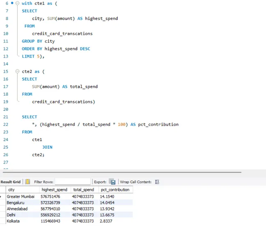Click line number 21 in the gutter
The width and height of the screenshot is (266, 226).
[6, 117]
